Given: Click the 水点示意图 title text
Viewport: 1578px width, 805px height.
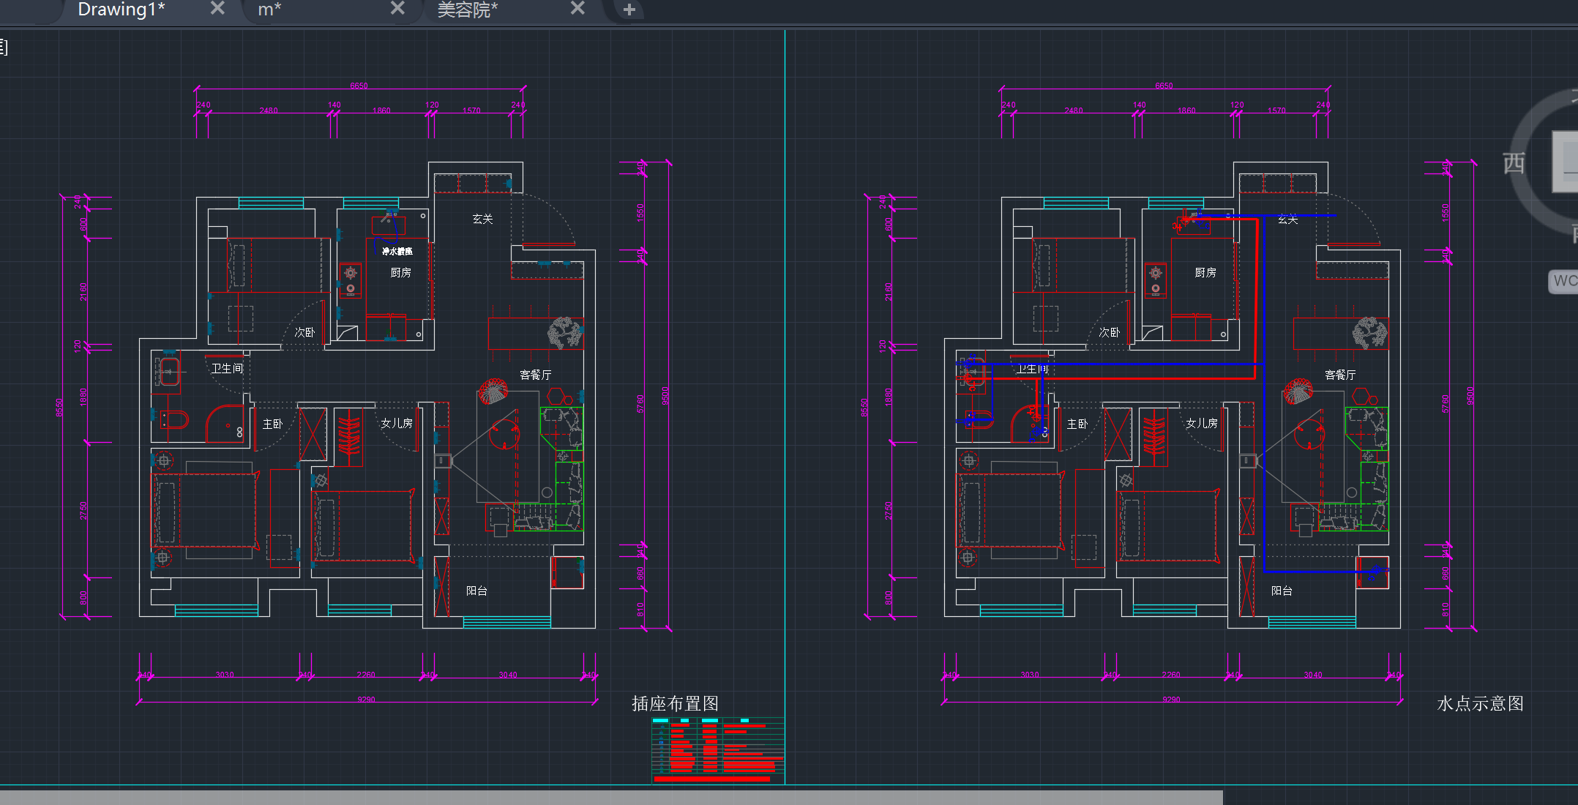Looking at the screenshot, I should (x=1479, y=703).
